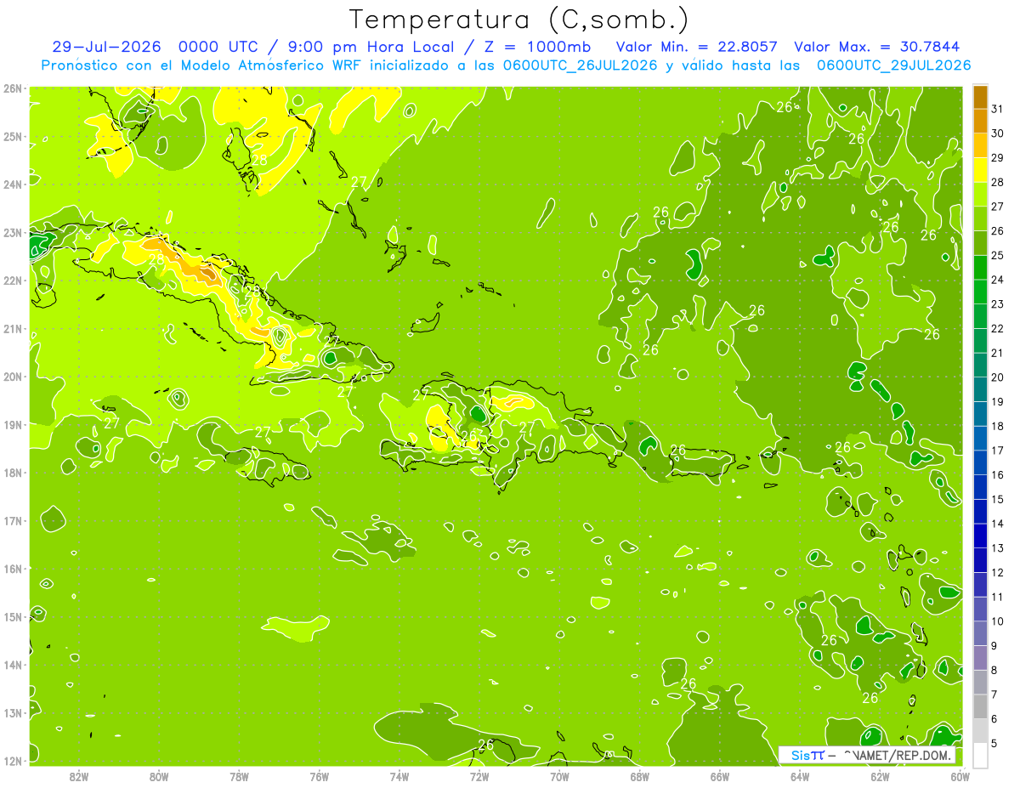Click the '7' color scale label
Image resolution: width=1020 pixels, height=788 pixels.
click(994, 694)
